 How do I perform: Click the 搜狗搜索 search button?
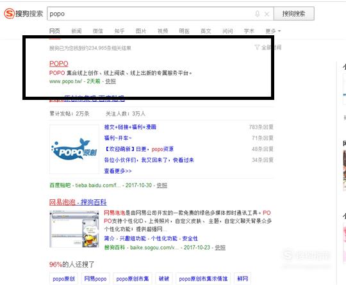pyautogui.click(x=294, y=13)
